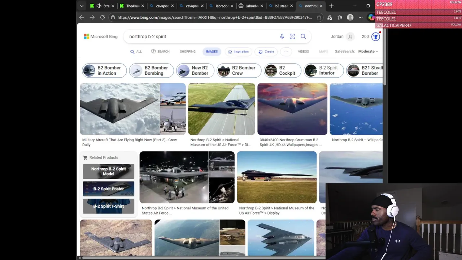Select the B2 Cockpit chip
The width and height of the screenshot is (462, 260).
[x=283, y=70]
